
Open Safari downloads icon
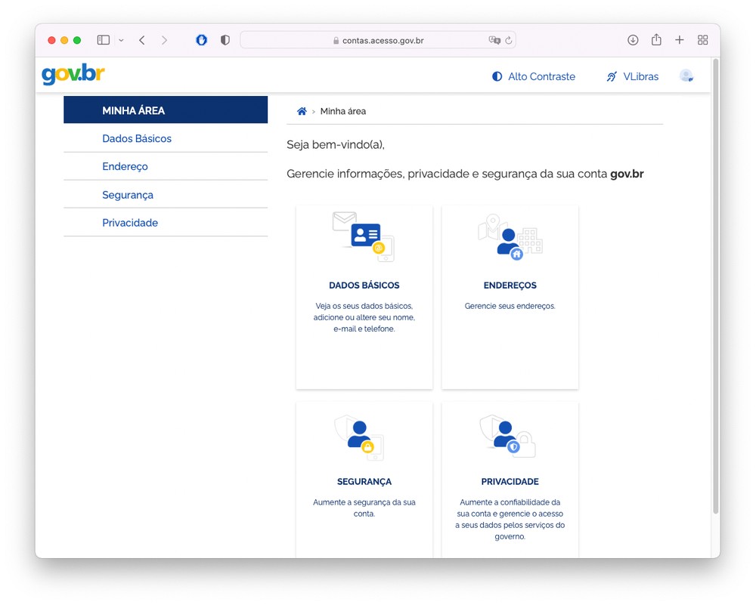tap(633, 40)
